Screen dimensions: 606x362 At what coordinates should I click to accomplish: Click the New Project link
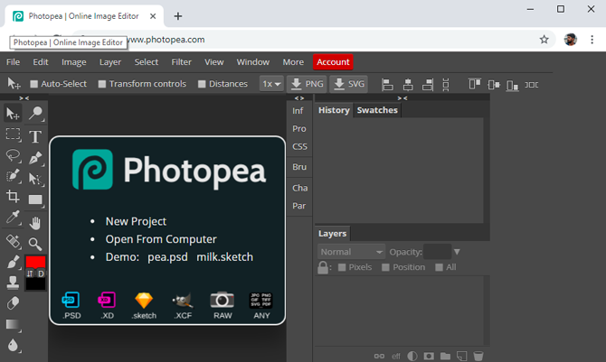(136, 221)
